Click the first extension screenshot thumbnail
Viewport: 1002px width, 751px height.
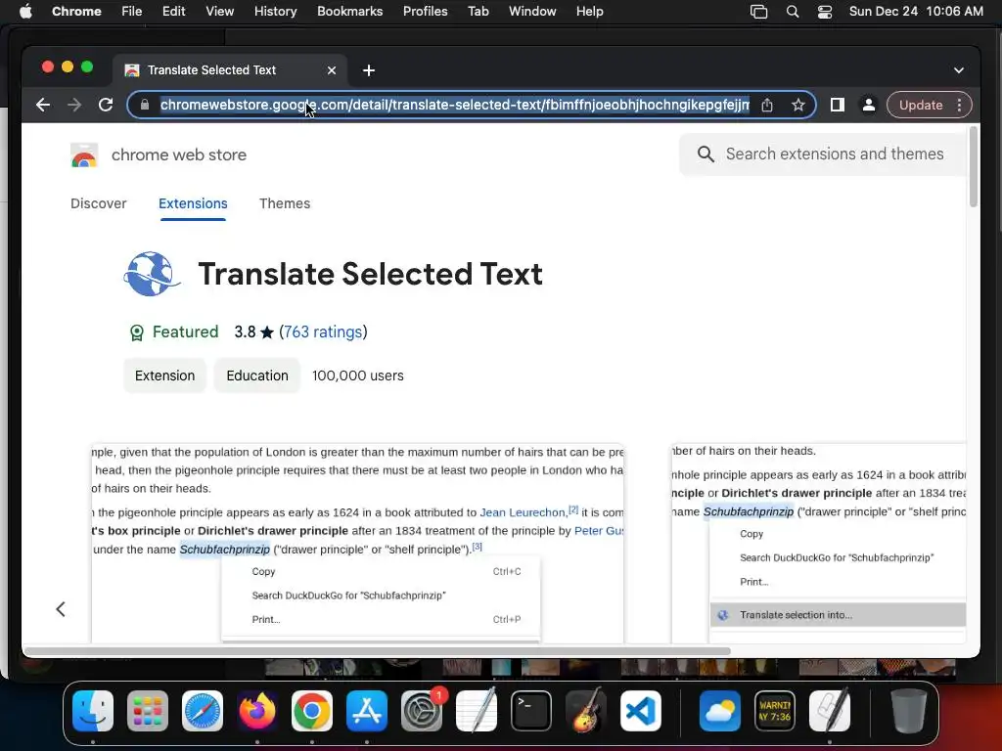pyautogui.click(x=357, y=543)
